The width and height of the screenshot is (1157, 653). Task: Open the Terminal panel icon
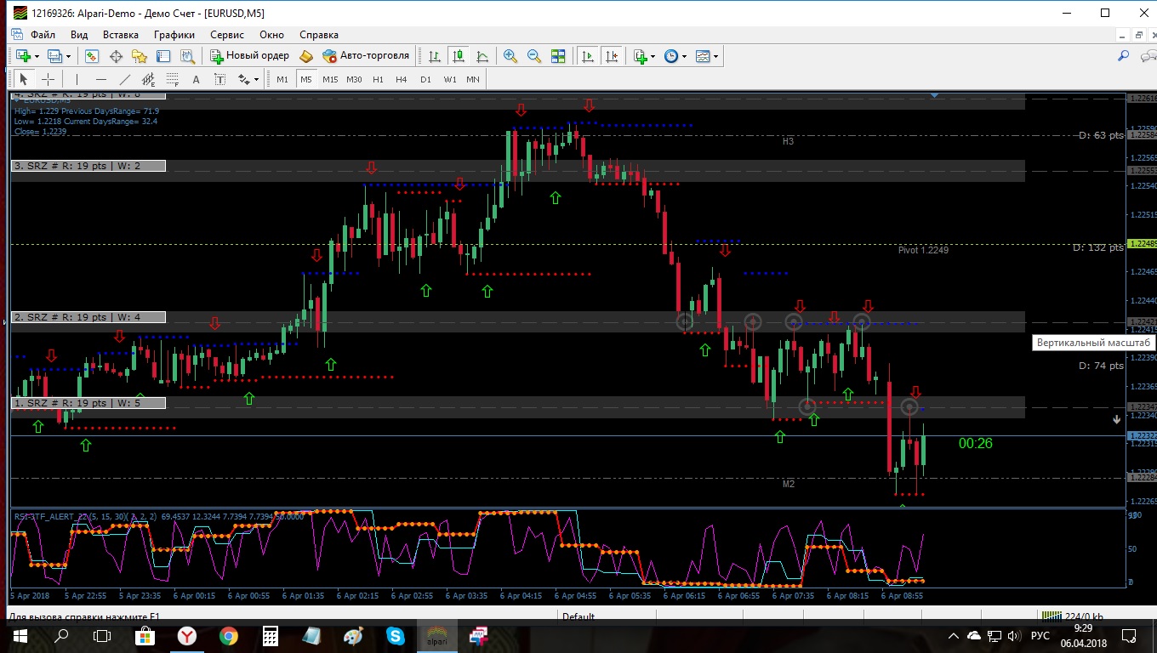(163, 56)
